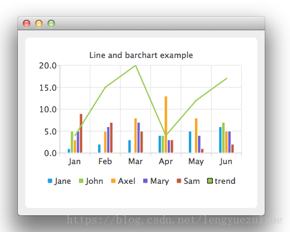This screenshot has height=232, width=290.
Task: Click John's green bar in Jun
Action: coord(223,138)
